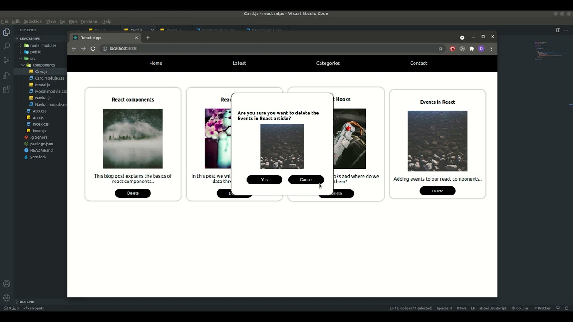Open the File menu in VS Code
This screenshot has width=573, height=322.
pyautogui.click(x=4, y=21)
